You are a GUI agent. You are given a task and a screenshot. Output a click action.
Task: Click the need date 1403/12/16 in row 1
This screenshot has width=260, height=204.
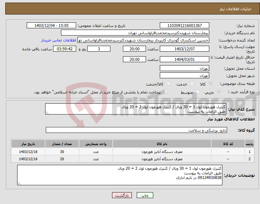(x=28, y=152)
